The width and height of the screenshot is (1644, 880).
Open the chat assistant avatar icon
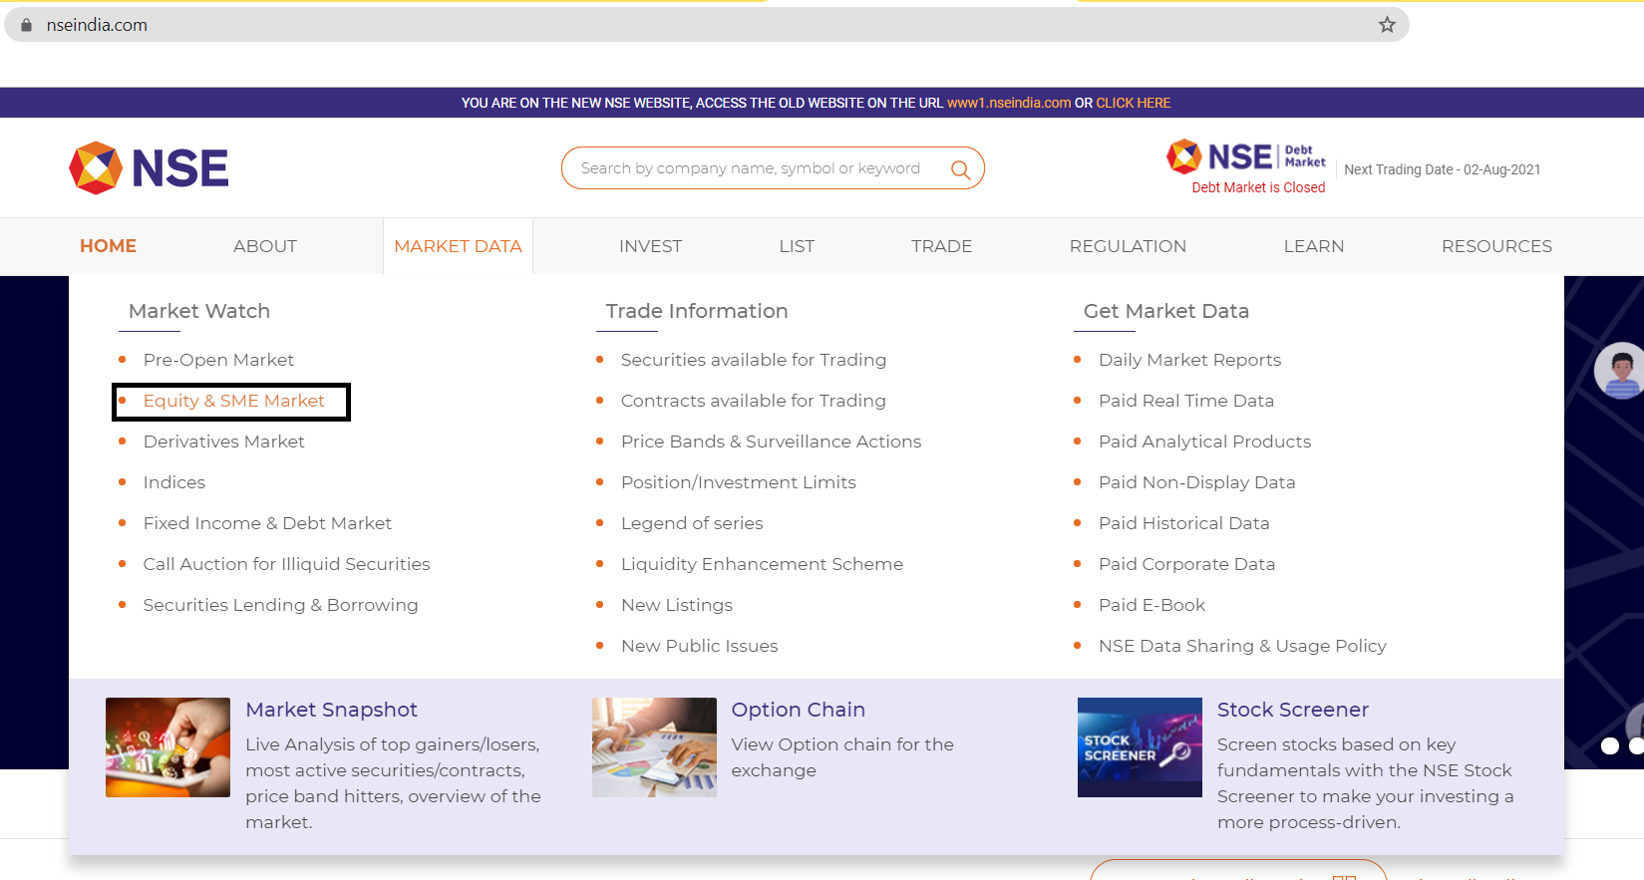point(1620,370)
